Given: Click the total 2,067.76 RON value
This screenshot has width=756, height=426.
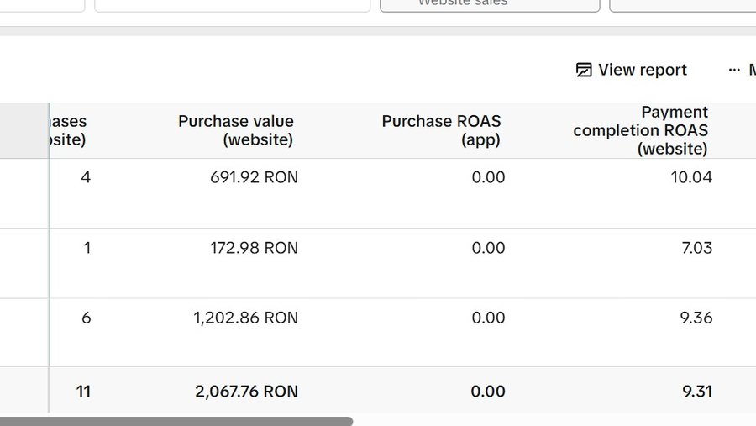Looking at the screenshot, I should [246, 392].
